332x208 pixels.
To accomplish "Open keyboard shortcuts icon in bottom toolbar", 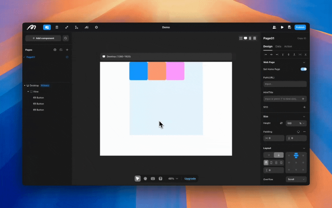I will coord(153,179).
